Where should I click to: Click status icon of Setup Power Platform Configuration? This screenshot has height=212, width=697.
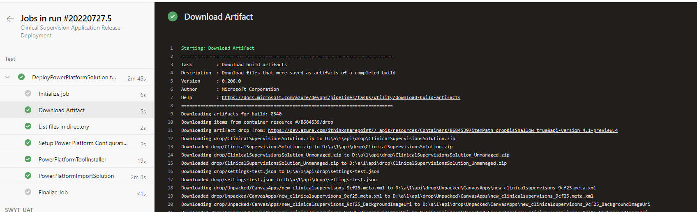(28, 143)
